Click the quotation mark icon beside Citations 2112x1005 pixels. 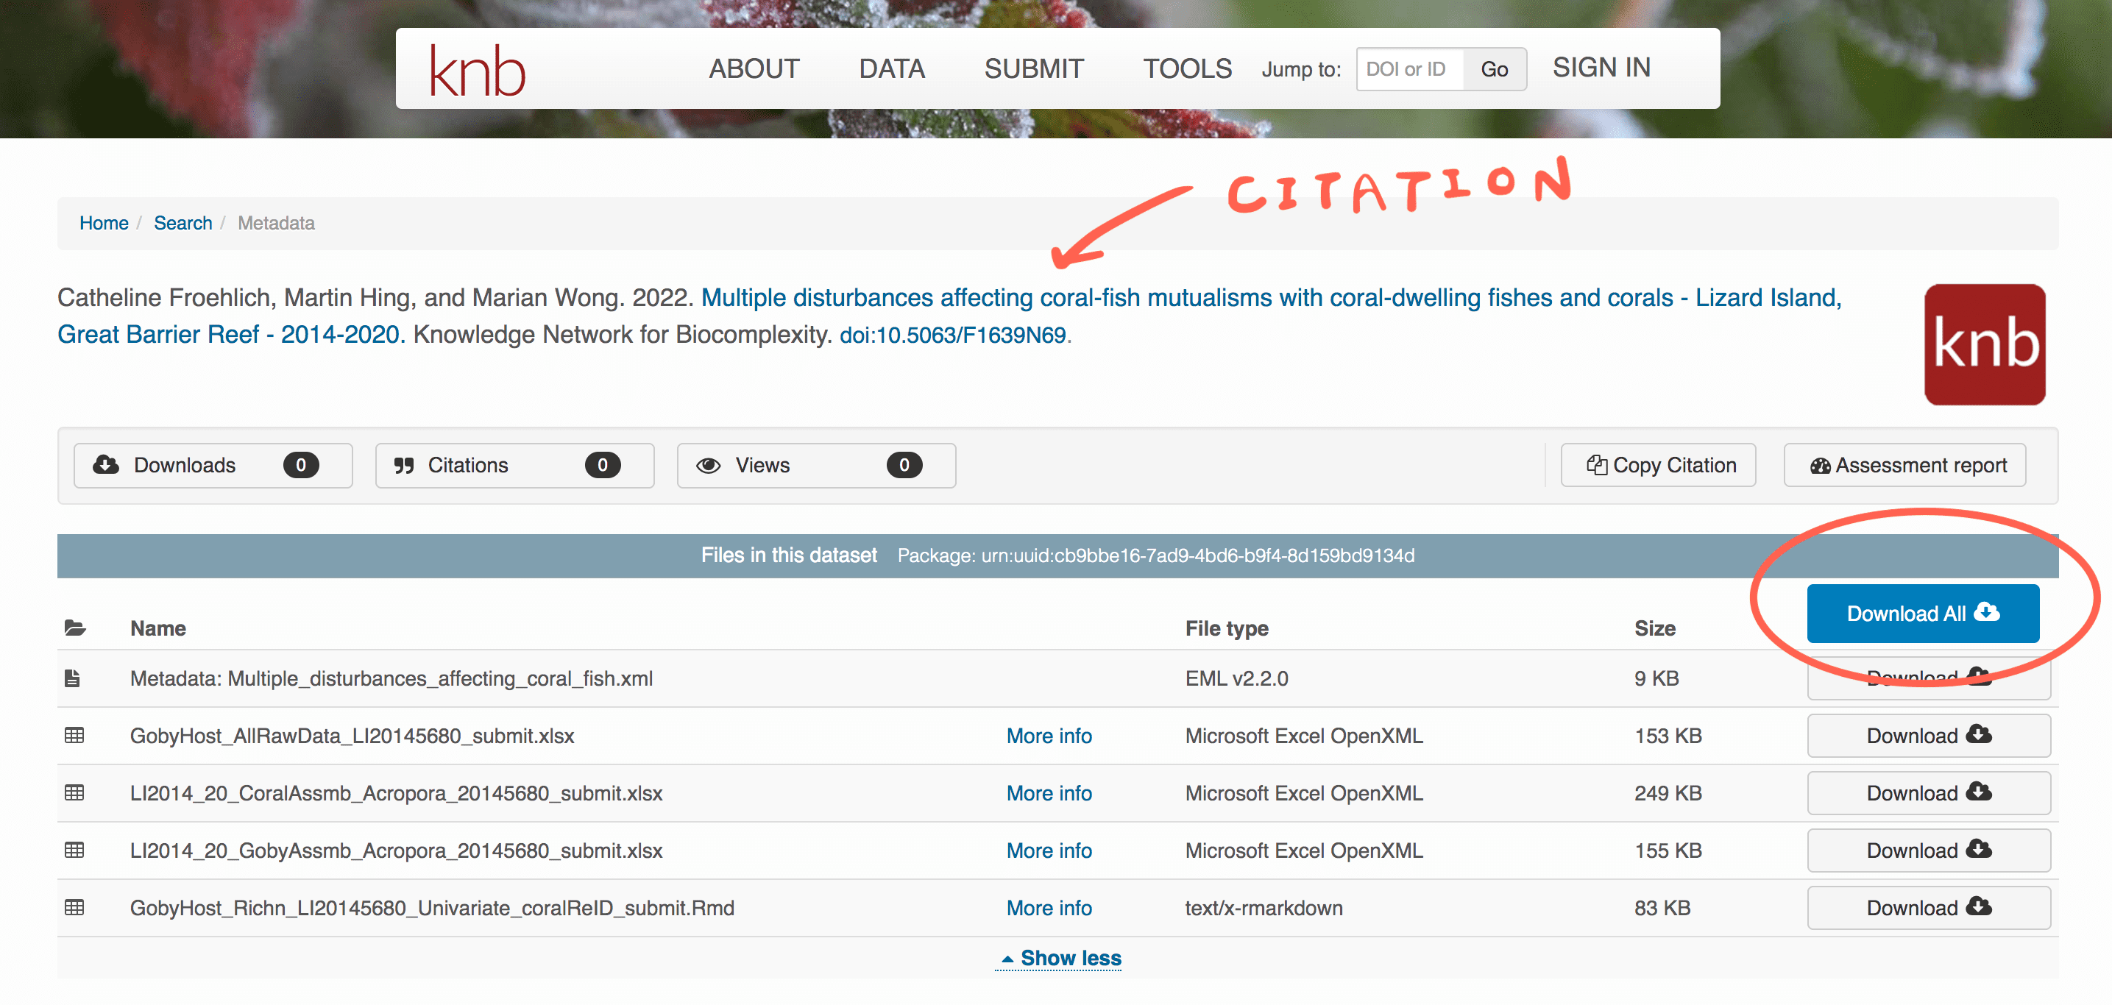(405, 465)
